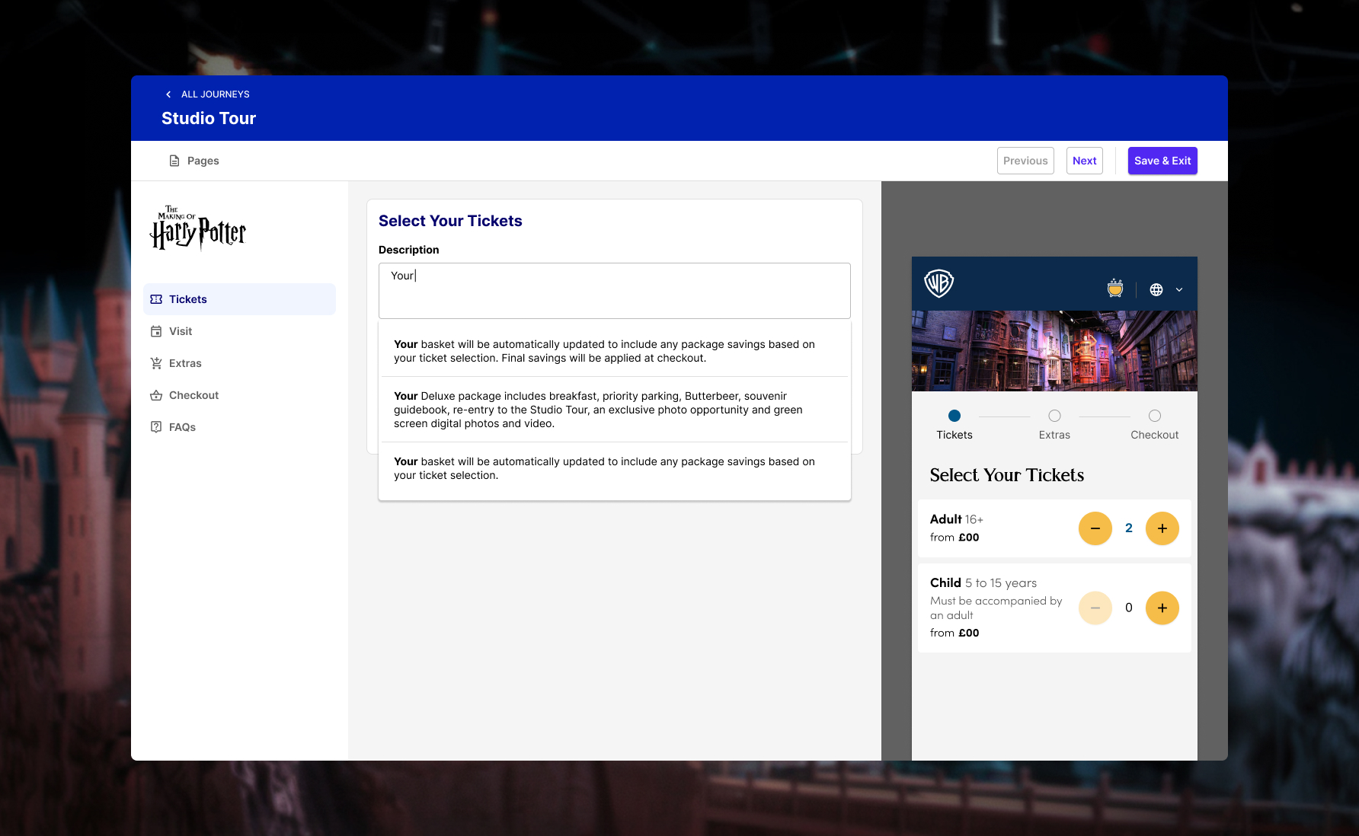Click the Next button
The image size is (1359, 836).
[x=1084, y=161]
